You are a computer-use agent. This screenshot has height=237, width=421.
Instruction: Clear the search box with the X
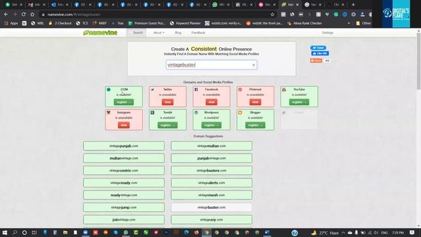click(x=253, y=65)
